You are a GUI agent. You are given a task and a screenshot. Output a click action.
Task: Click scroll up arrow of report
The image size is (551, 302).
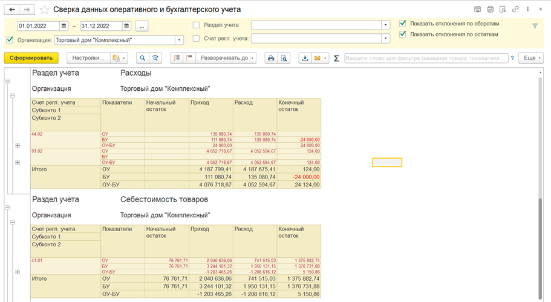tap(540, 72)
